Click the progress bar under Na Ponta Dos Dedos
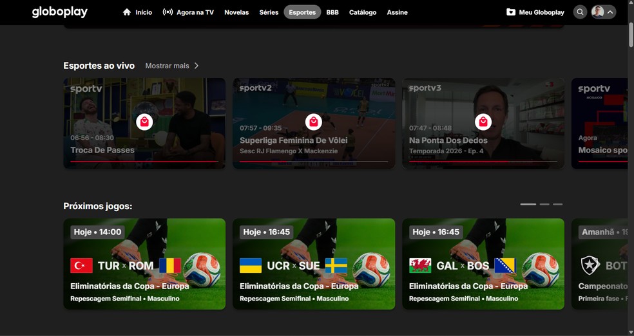The image size is (634, 336). point(483,162)
